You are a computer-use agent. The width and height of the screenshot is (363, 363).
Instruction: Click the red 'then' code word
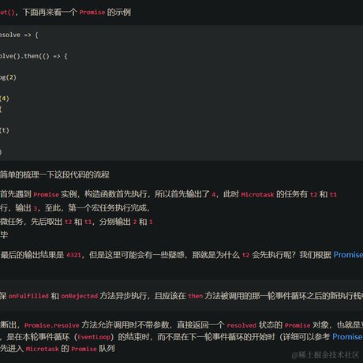coord(196,296)
